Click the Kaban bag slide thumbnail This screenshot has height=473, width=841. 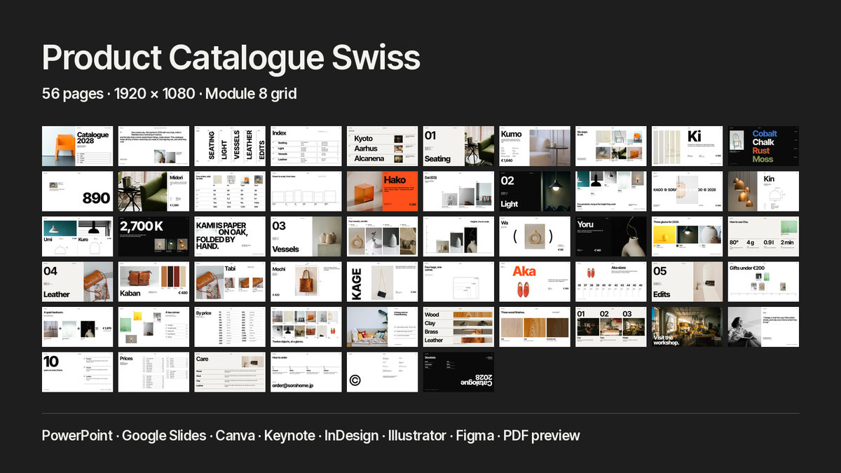(153, 282)
